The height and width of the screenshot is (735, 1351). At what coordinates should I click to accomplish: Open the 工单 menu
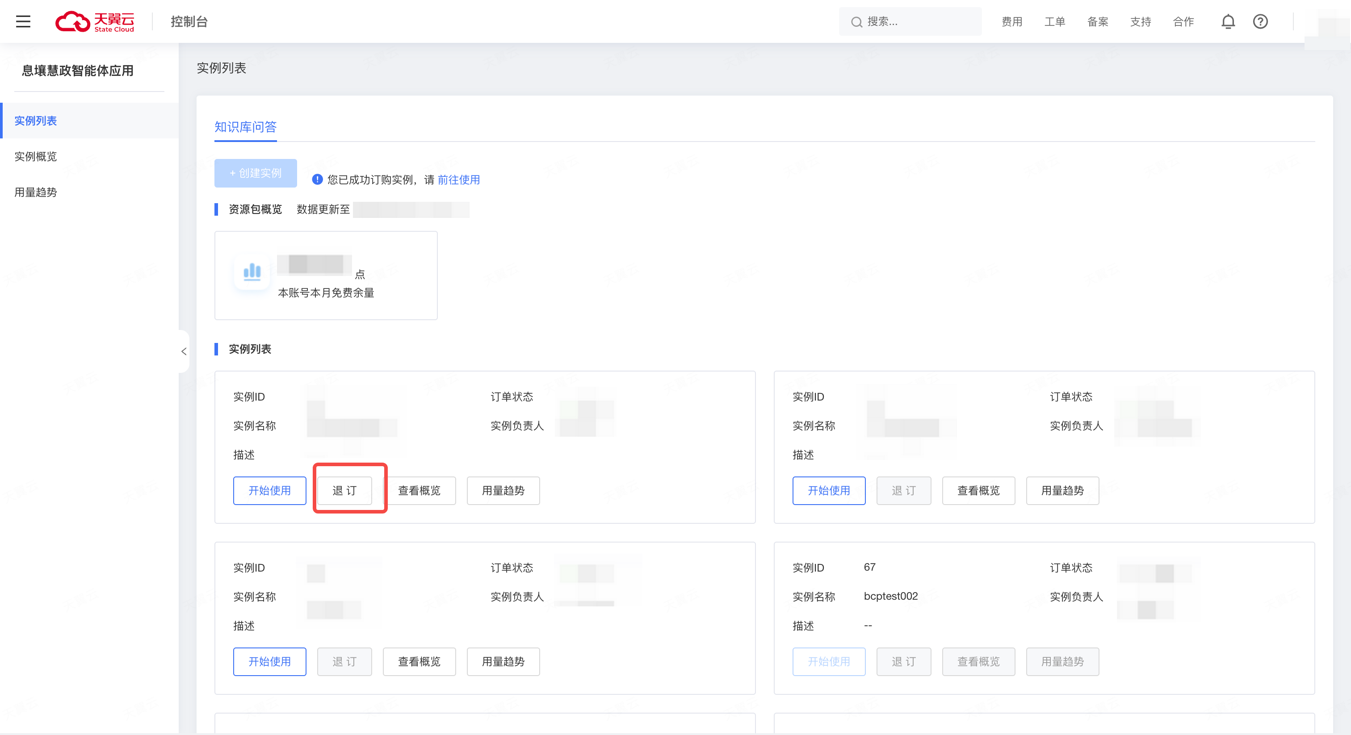1055,21
